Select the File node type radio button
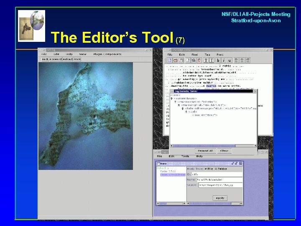Image resolution: width=301 pixels, height=226 pixels. pos(206,169)
